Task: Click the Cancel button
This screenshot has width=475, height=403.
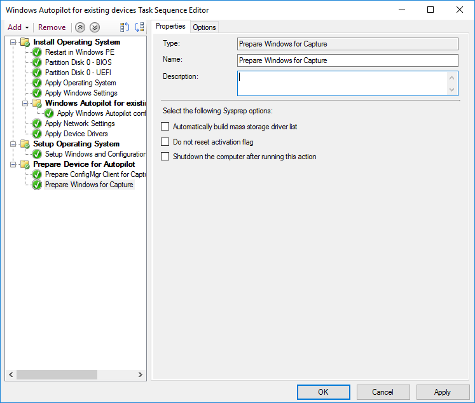Action: tap(383, 392)
